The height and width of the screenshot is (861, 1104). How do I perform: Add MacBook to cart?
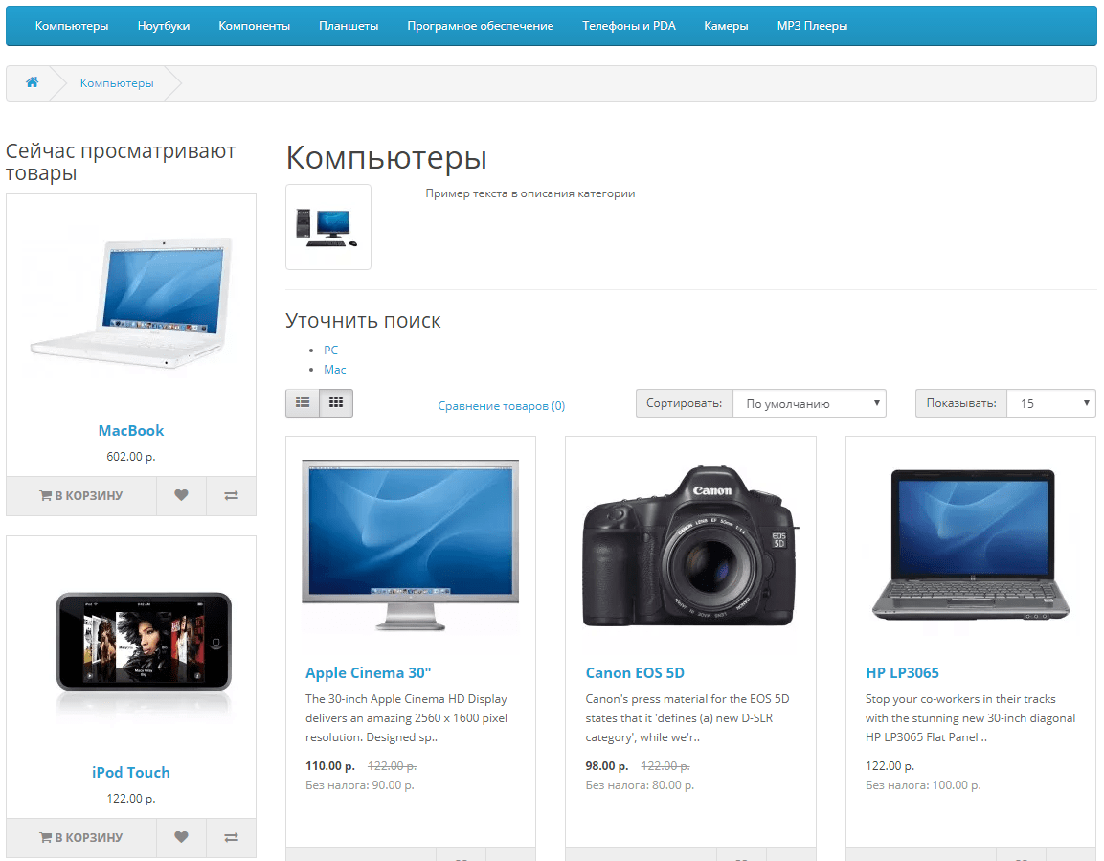tap(81, 495)
